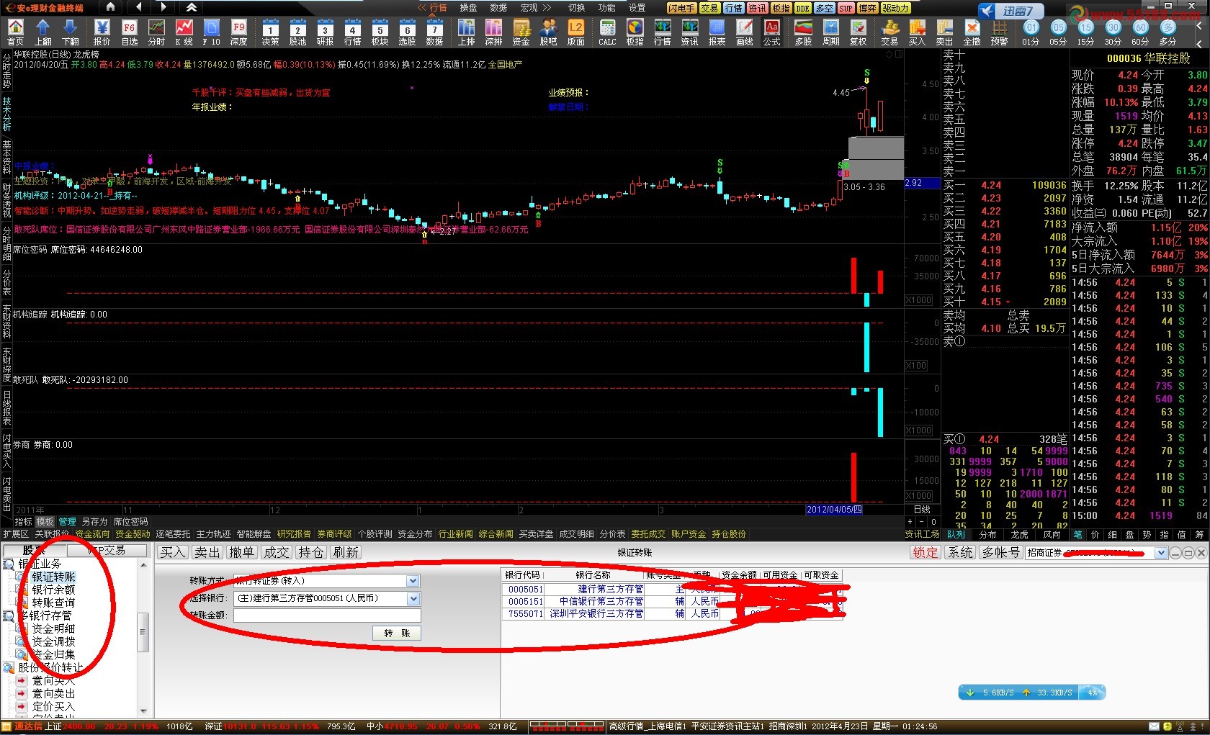Open the 股吧 forum icon
This screenshot has width=1210, height=735.
548,32
